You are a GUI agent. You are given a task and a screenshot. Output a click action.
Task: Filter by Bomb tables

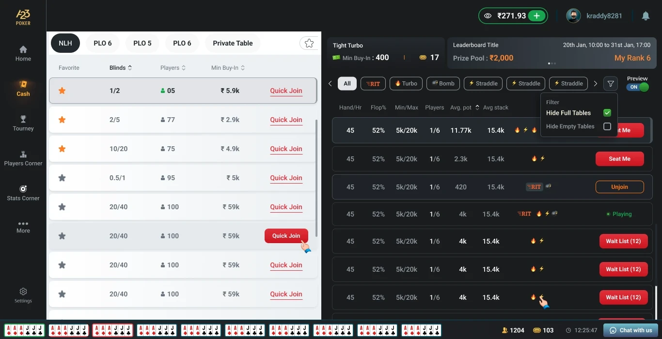[x=443, y=83]
